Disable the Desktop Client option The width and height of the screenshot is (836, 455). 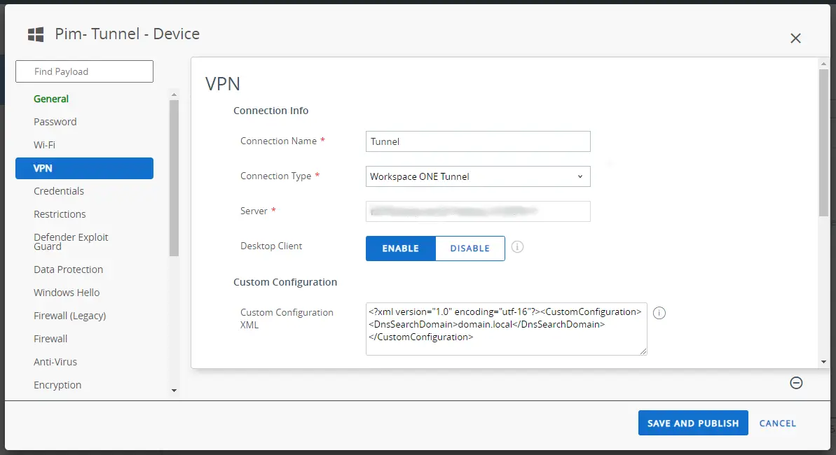(470, 248)
